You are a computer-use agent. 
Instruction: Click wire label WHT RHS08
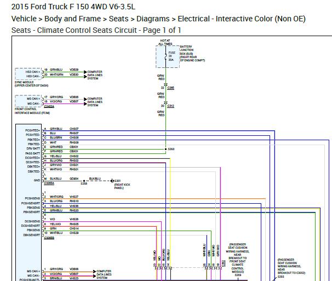(64, 142)
